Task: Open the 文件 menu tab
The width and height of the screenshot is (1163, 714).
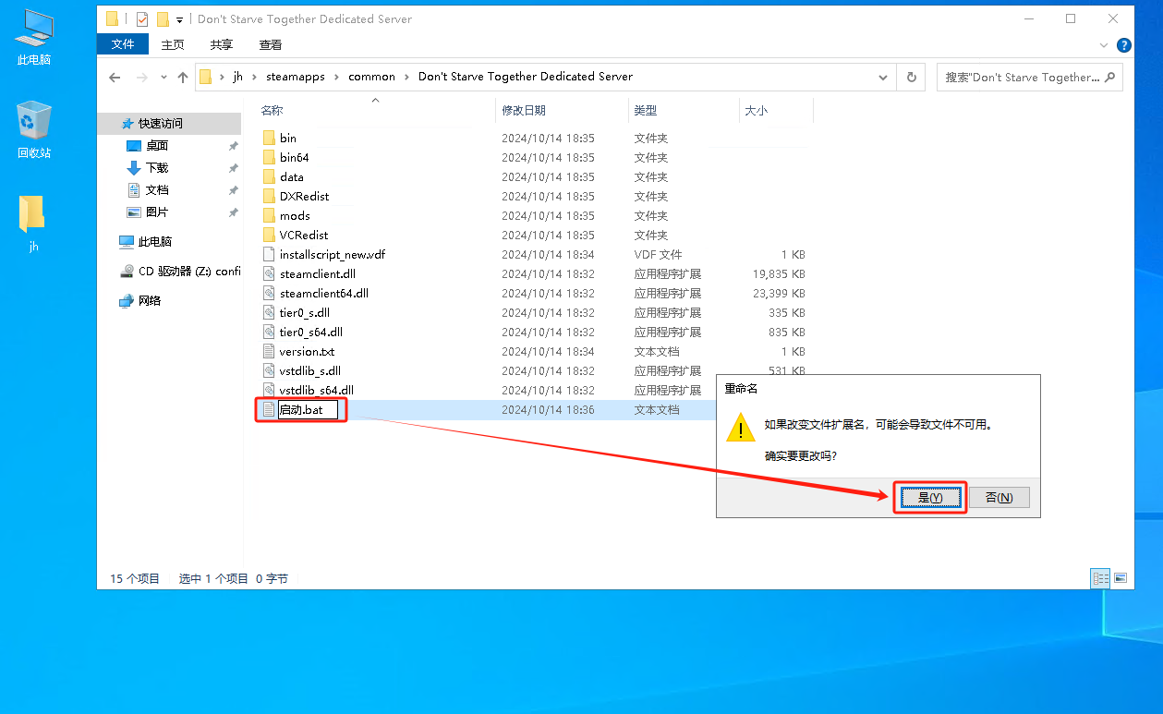Action: pos(123,44)
